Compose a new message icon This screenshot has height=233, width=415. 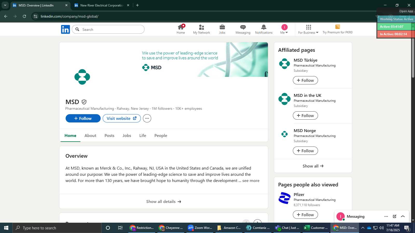pos(395,216)
